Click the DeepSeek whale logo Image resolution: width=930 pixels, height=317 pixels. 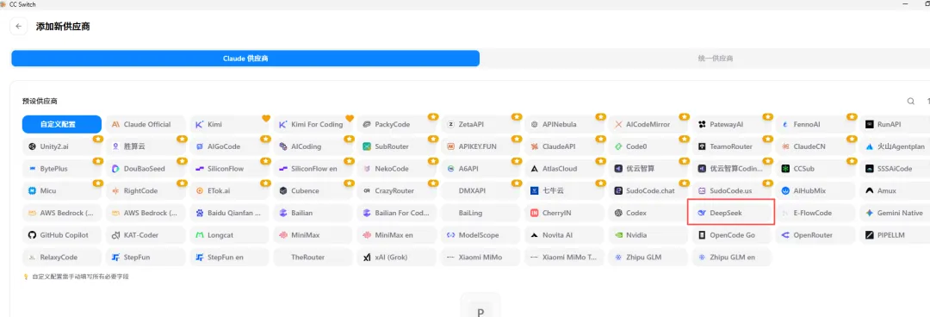coord(702,213)
